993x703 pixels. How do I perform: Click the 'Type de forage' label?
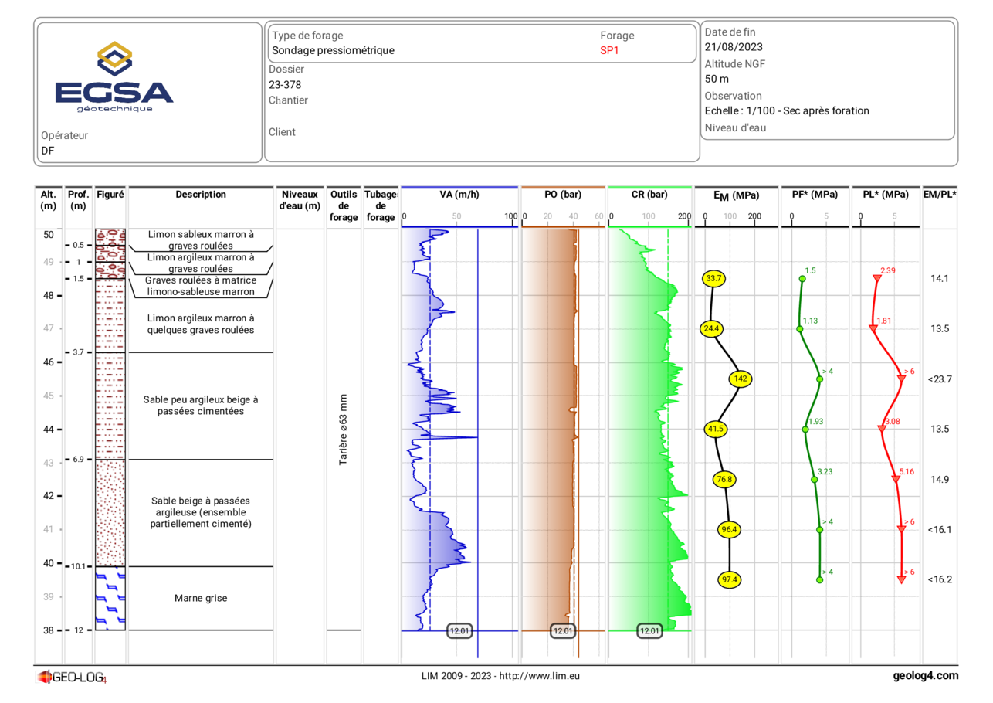tap(307, 36)
